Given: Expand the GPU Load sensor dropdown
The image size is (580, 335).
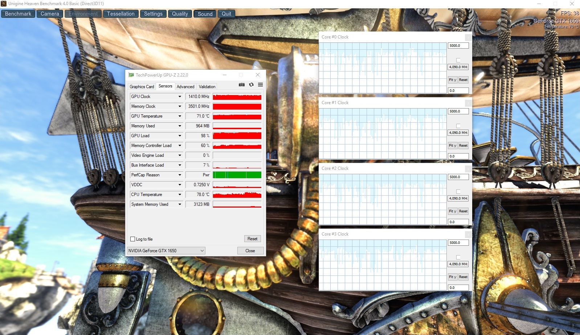Looking at the screenshot, I should [x=180, y=136].
